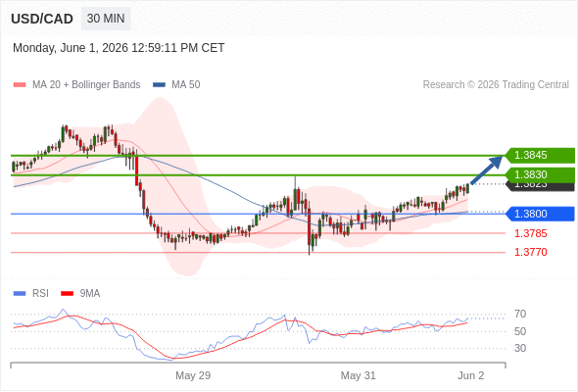Click the May 31 date axis label
Viewport: 578px width, 392px height.
[358, 375]
